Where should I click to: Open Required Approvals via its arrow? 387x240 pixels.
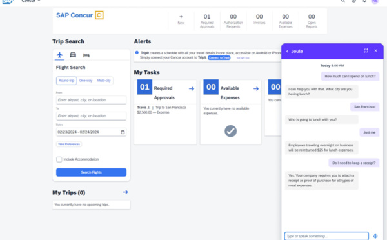pyautogui.click(x=192, y=88)
